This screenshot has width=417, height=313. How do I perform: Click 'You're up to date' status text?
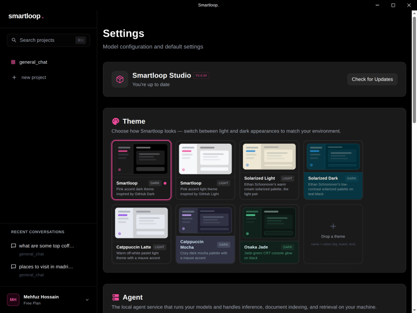click(x=151, y=85)
